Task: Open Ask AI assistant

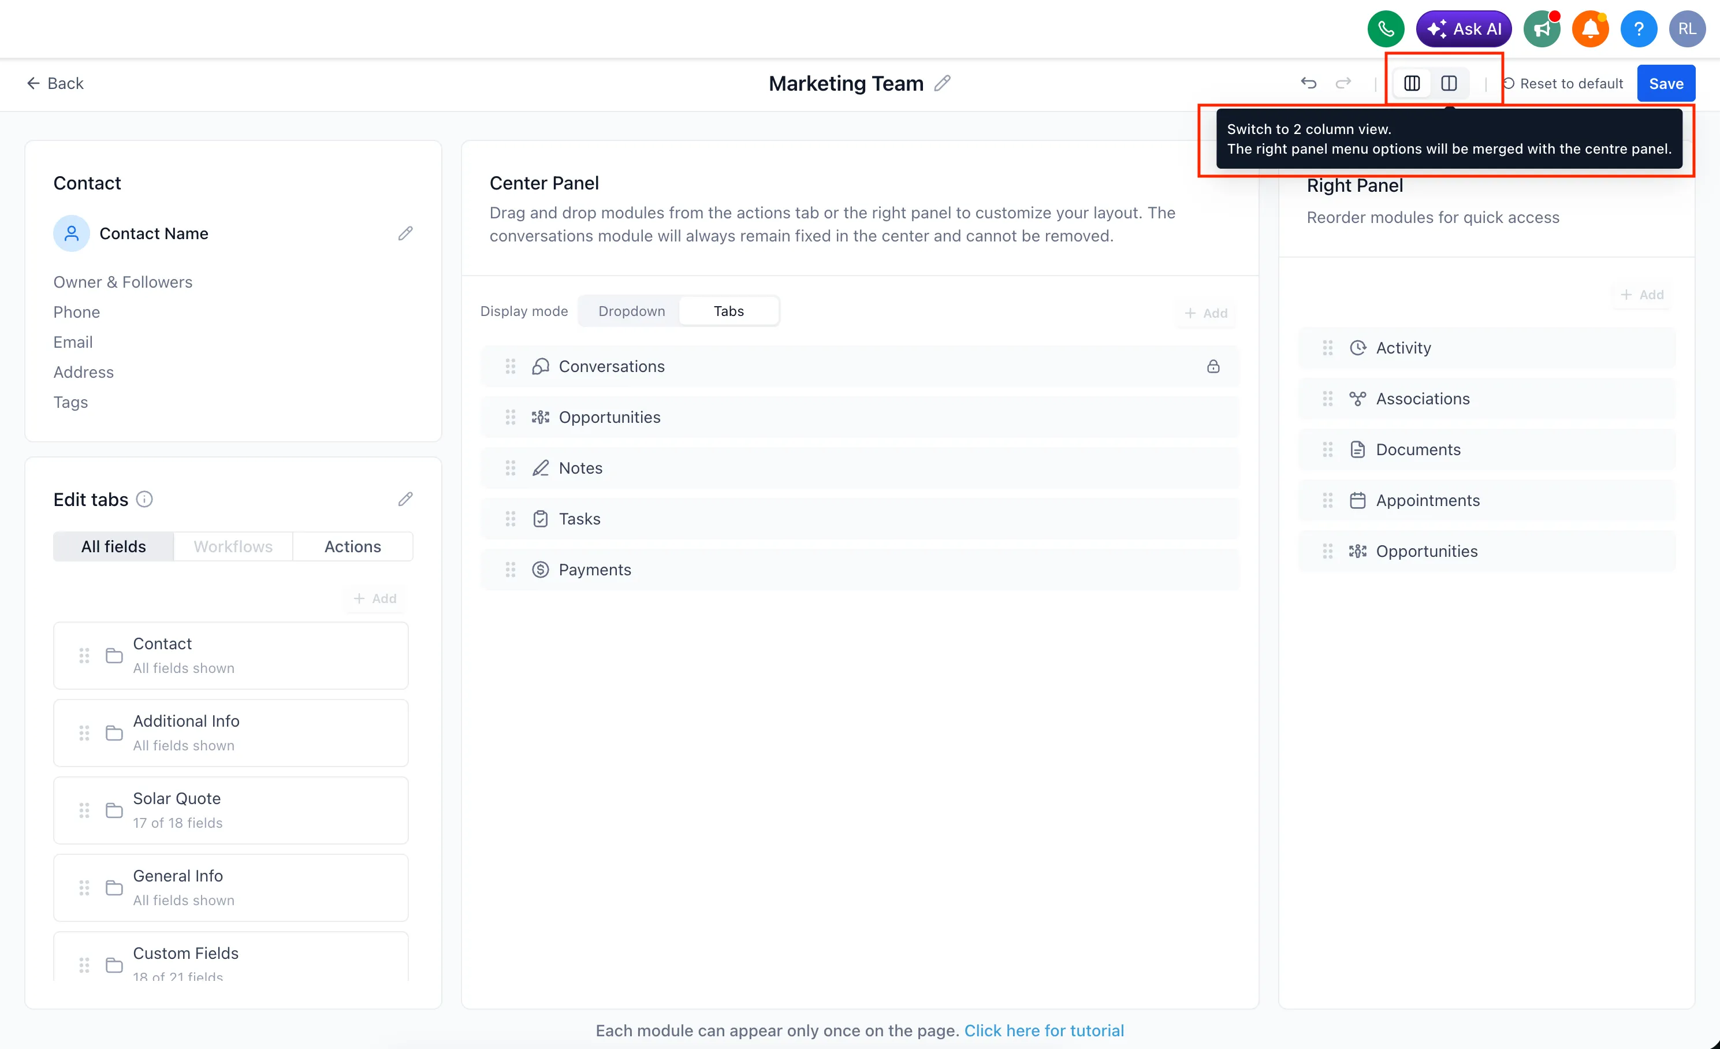Action: pos(1464,29)
